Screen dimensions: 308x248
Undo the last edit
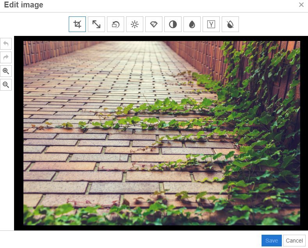pos(6,44)
